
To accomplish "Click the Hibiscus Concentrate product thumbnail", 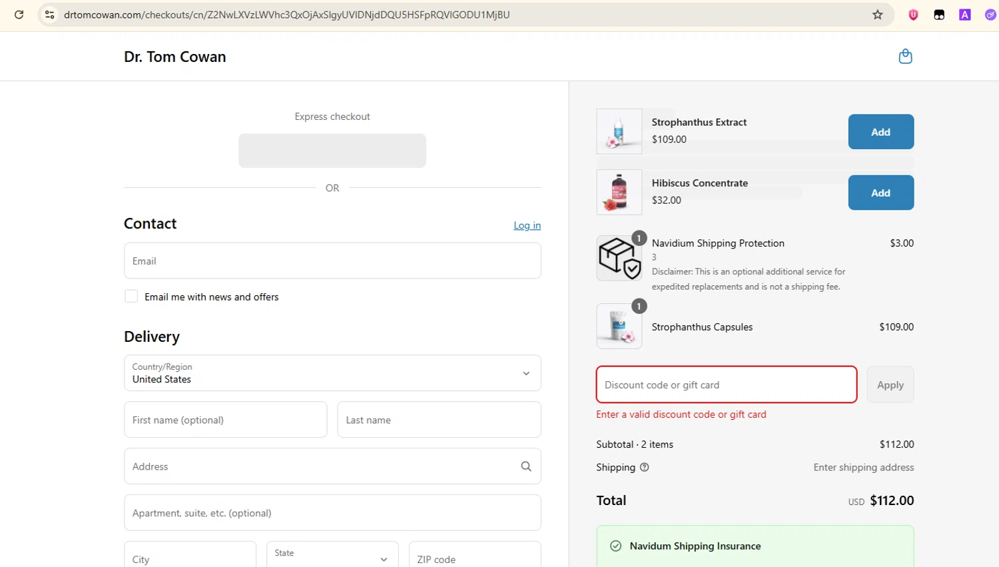I will click(619, 192).
